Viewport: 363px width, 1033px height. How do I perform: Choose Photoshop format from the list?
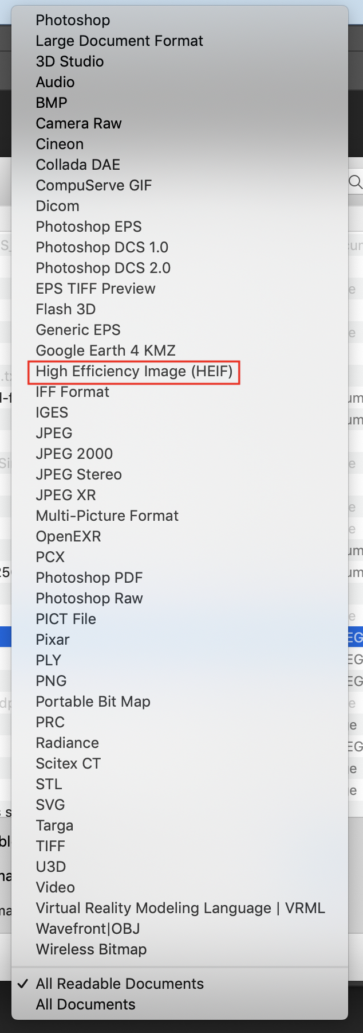point(73,21)
